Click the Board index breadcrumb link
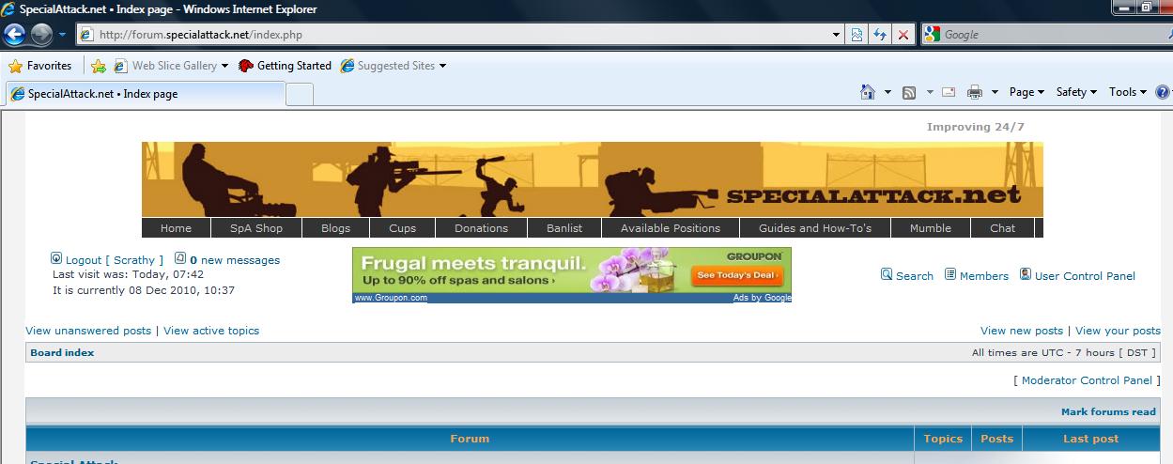1173x464 pixels. (63, 353)
